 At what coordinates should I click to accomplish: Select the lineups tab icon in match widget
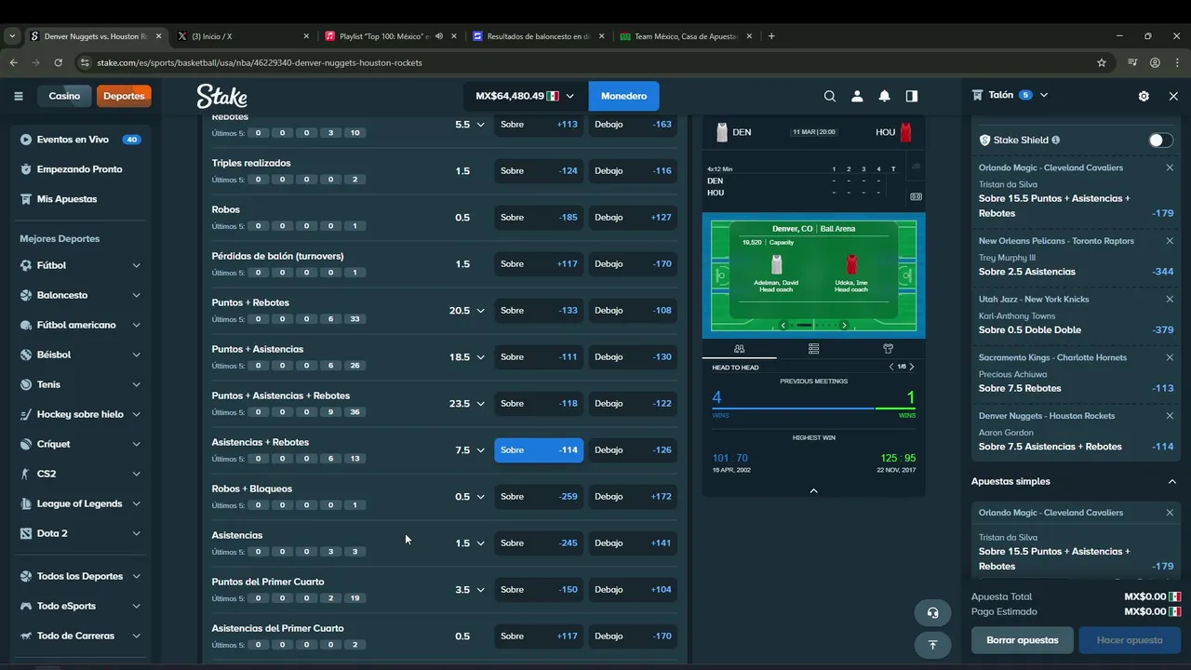pos(739,349)
